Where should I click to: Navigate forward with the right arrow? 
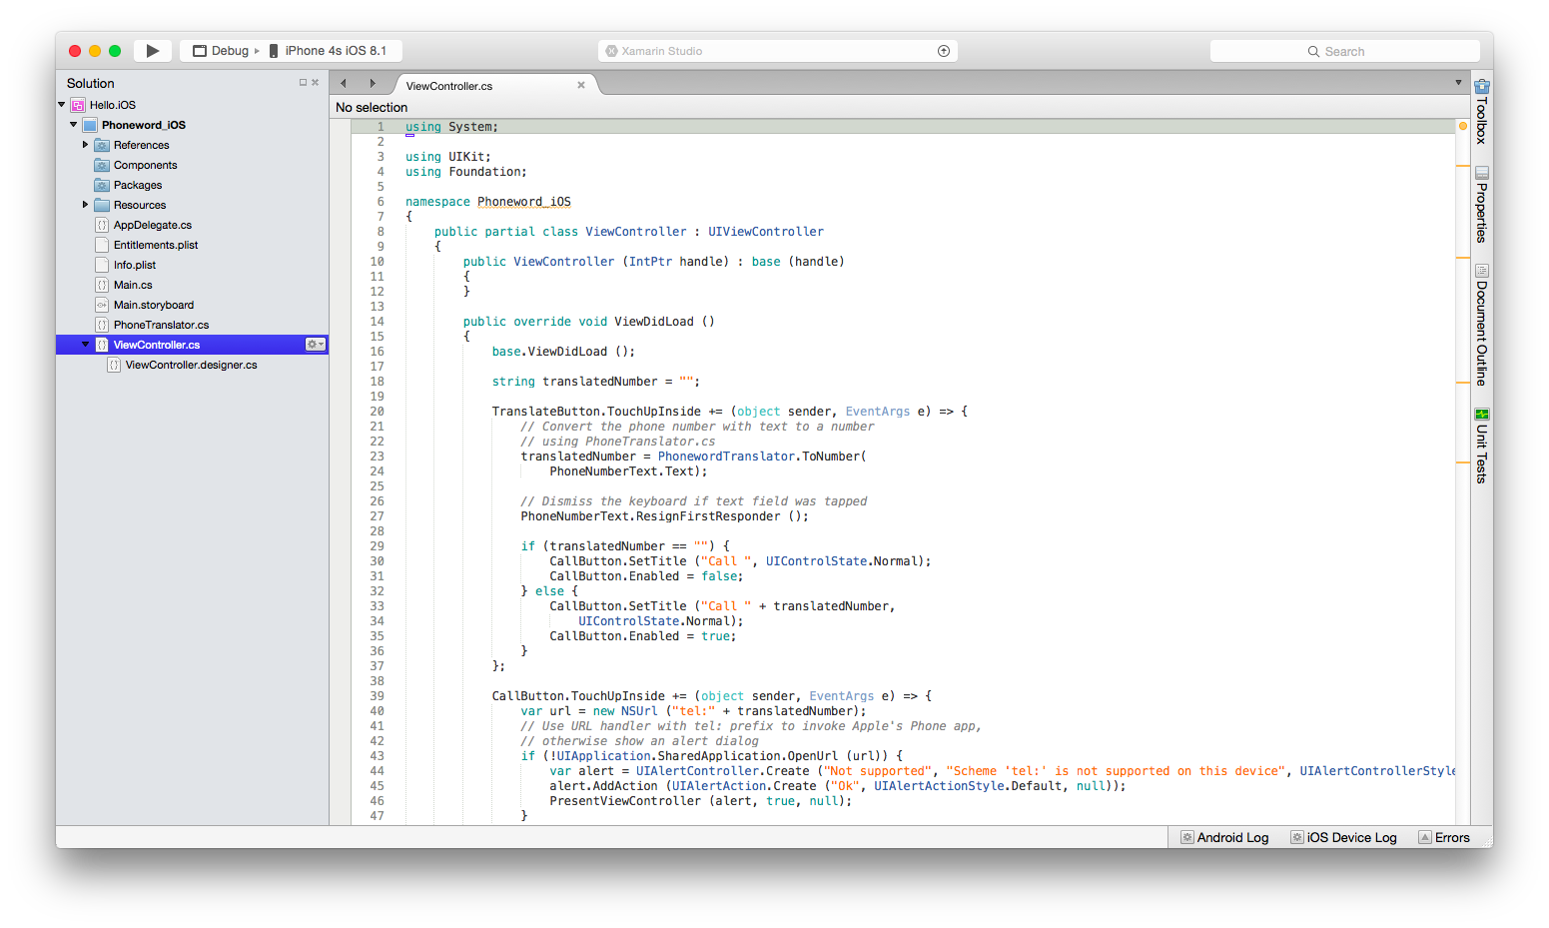click(x=373, y=84)
